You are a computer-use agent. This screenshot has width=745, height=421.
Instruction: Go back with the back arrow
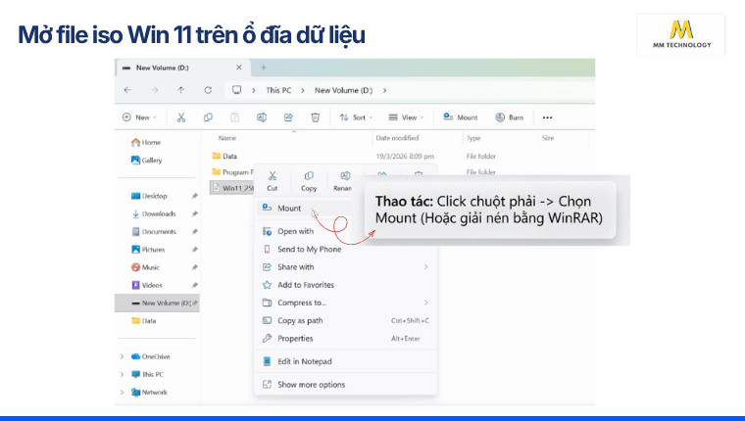tap(127, 90)
